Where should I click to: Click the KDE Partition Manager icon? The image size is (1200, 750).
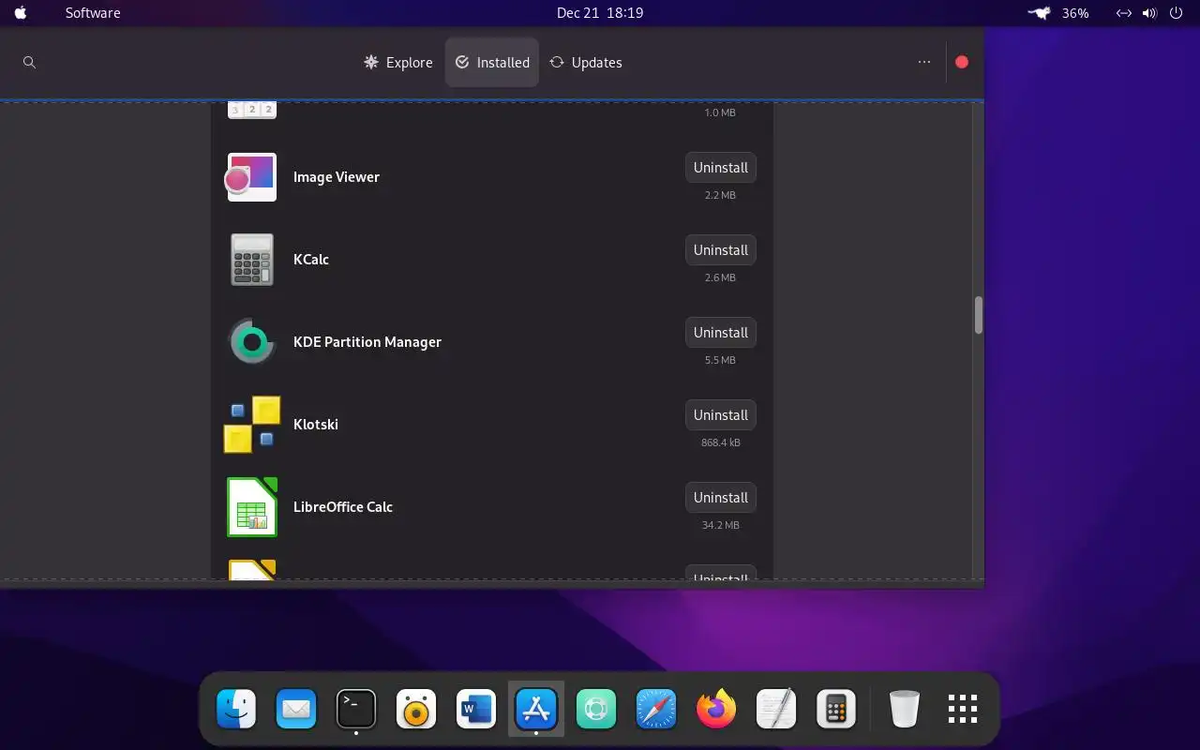[251, 342]
